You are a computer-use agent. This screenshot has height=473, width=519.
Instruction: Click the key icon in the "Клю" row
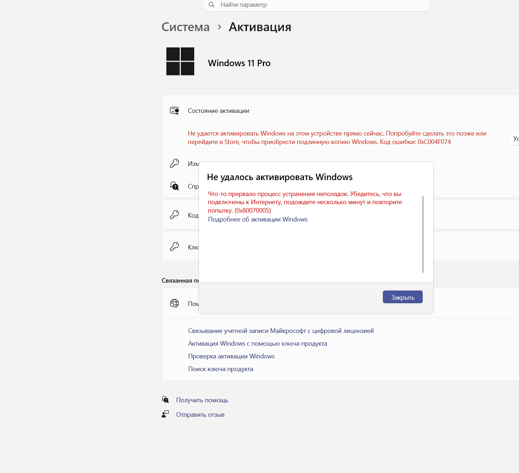(174, 247)
